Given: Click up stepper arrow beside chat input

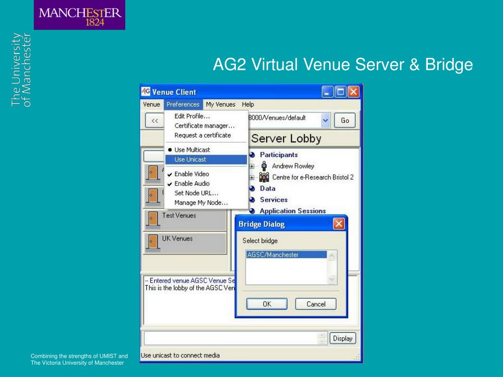Looking at the screenshot, I should tap(322, 335).
